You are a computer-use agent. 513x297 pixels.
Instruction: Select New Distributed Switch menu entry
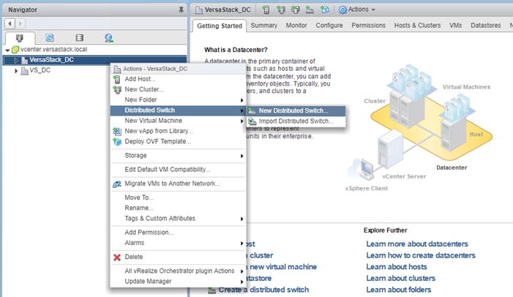point(296,110)
